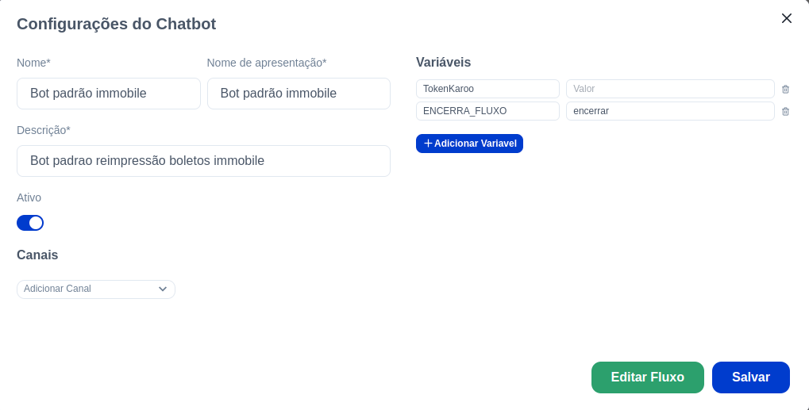Click the plus icon in Adicionar Variavel

(x=428, y=144)
